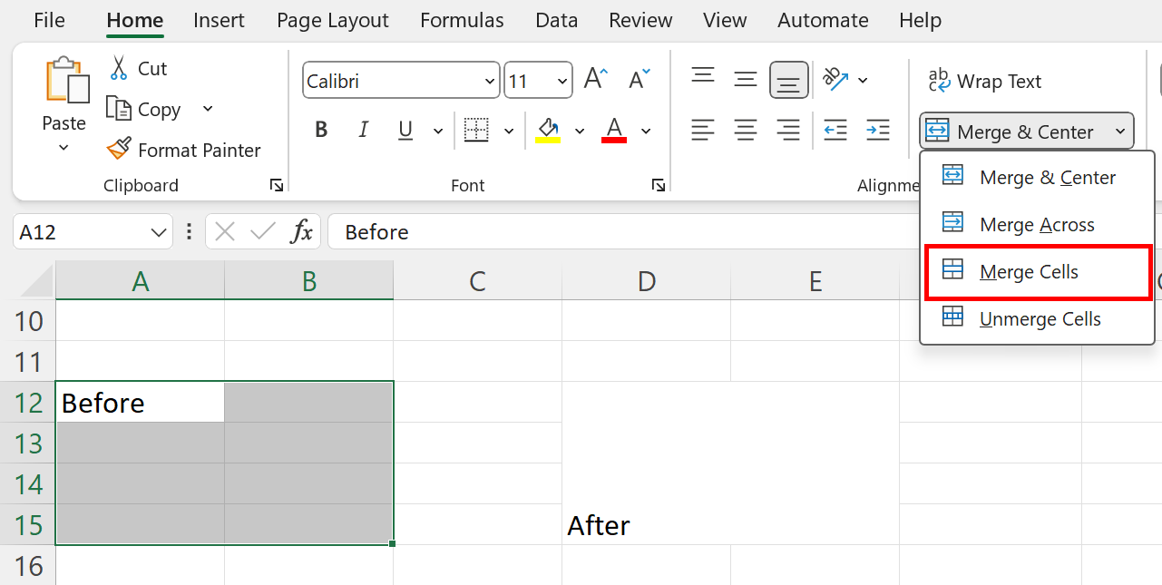Expand the borders dropdown arrow
Image resolution: width=1162 pixels, height=585 pixels.
pyautogui.click(x=509, y=132)
